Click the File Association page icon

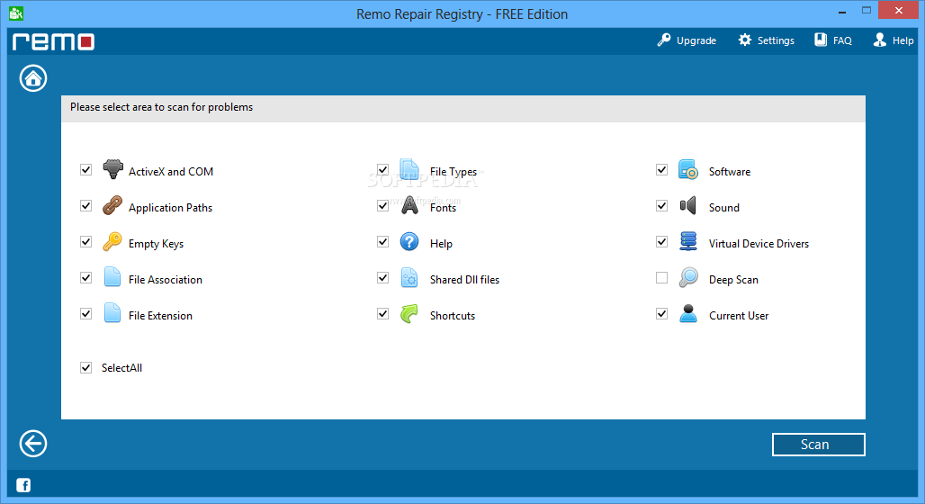pyautogui.click(x=112, y=277)
